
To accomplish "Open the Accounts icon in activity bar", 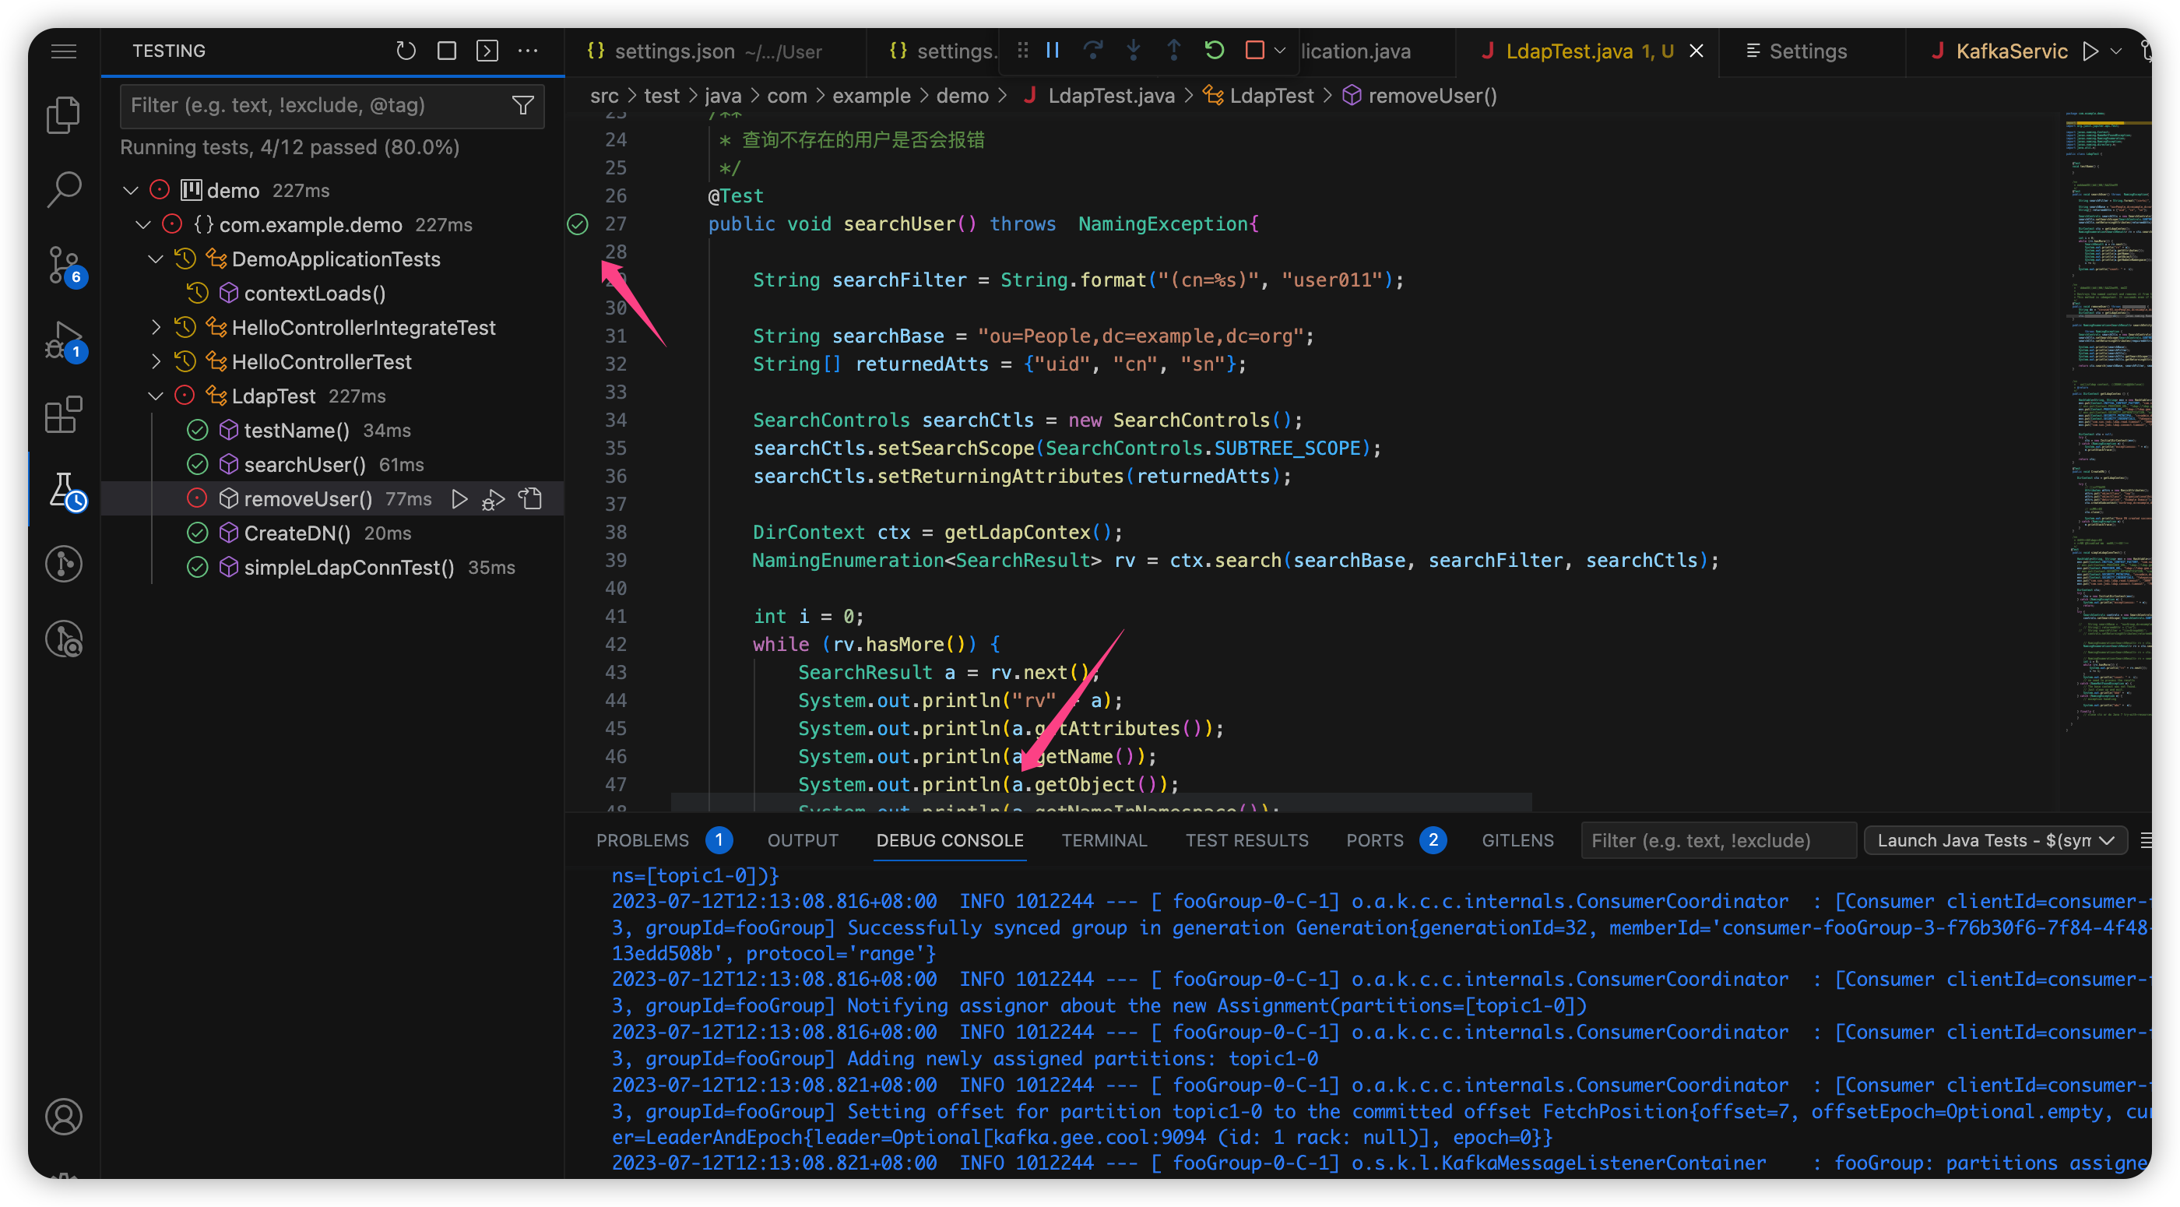I will point(64,1116).
